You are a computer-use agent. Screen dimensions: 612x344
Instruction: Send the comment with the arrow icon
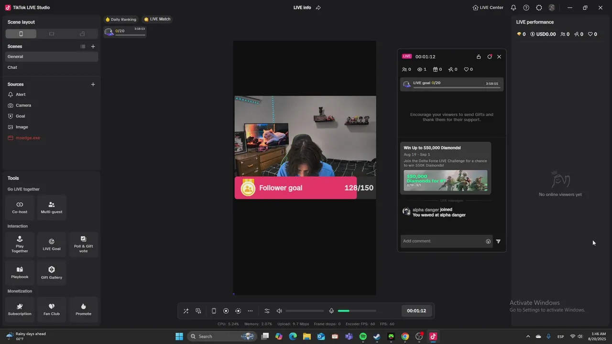pyautogui.click(x=498, y=241)
